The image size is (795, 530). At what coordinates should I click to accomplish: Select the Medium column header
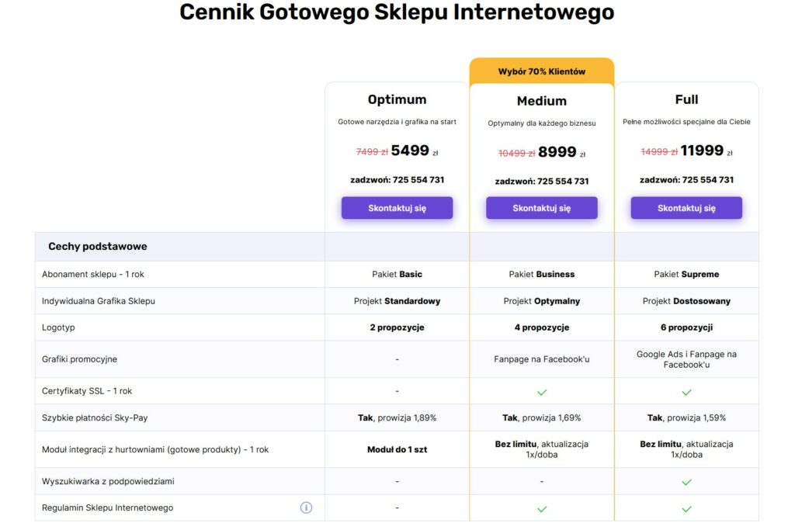click(541, 100)
